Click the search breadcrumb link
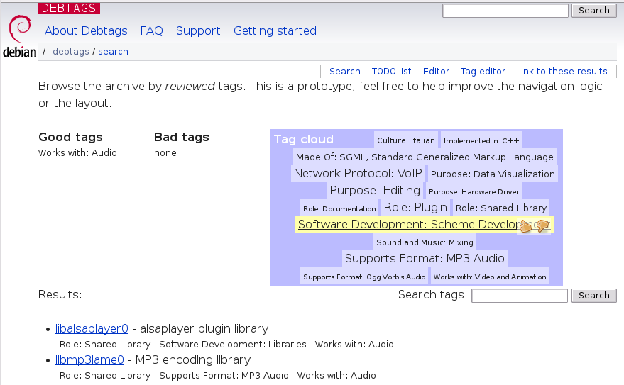This screenshot has width=624, height=385. tap(113, 52)
